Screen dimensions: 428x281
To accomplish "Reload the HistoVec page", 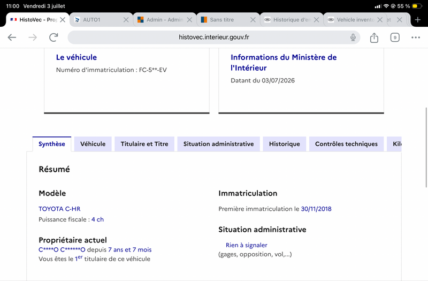I will pos(53,37).
